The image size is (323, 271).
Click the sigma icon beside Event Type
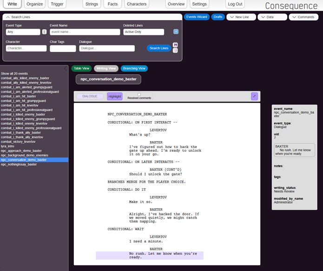[44, 32]
